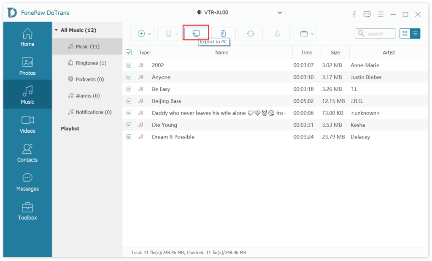The width and height of the screenshot is (432, 261).
Task: Open the Home section in sidebar
Action: pyautogui.click(x=27, y=37)
